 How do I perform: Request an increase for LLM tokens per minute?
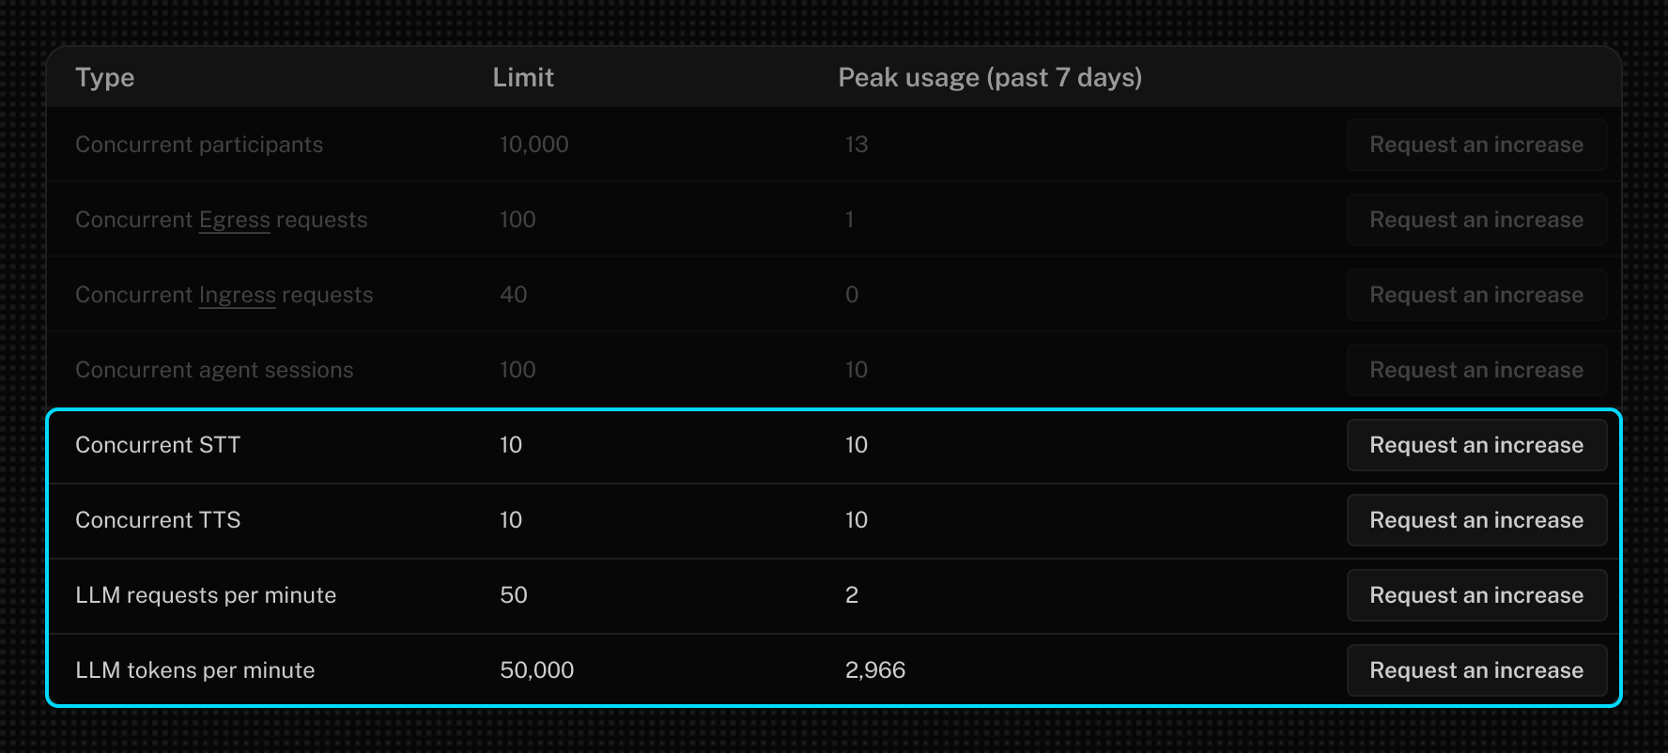tap(1476, 670)
